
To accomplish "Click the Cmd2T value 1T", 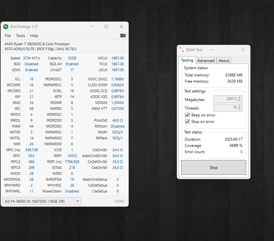I will click(72, 70).
